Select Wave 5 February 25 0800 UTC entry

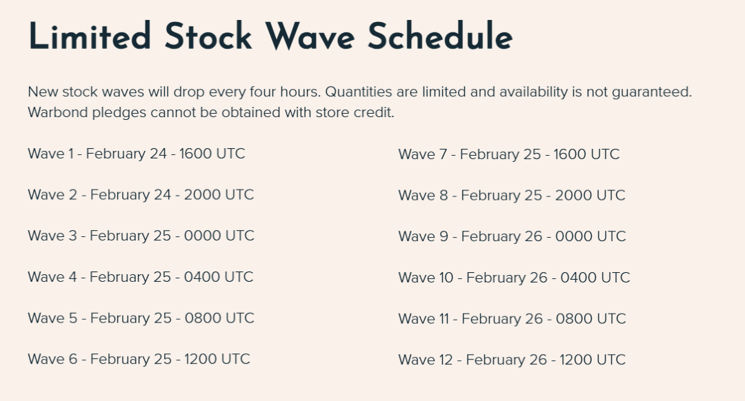pos(141,318)
